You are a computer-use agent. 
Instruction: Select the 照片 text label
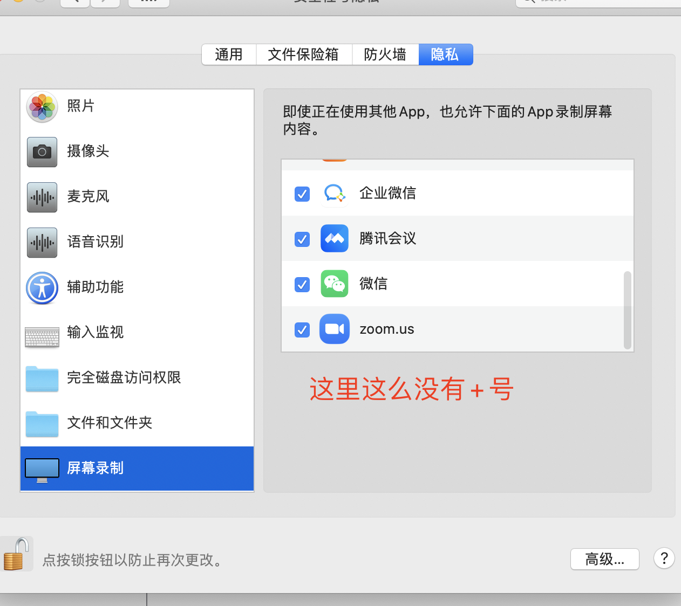pos(81,106)
